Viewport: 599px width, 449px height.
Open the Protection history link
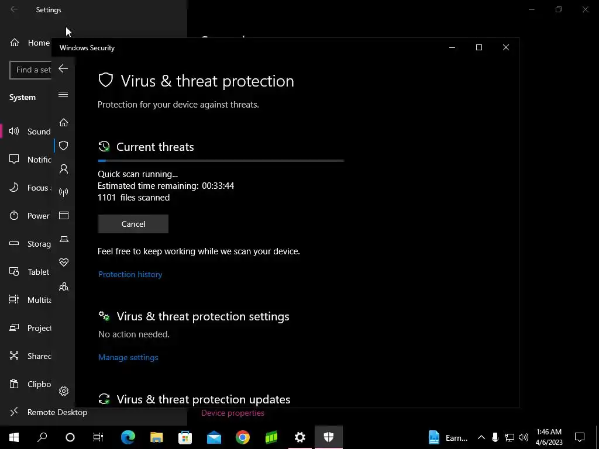click(x=130, y=274)
